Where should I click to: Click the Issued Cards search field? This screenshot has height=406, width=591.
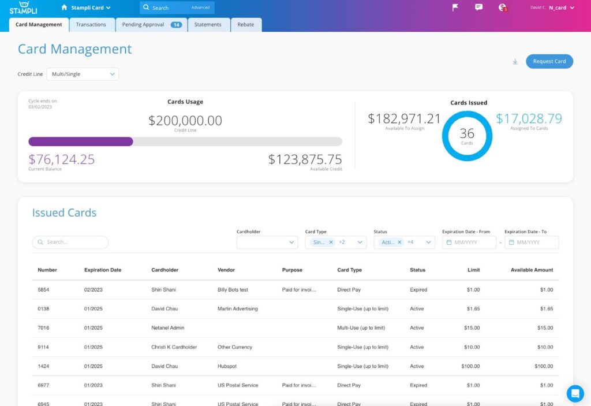tap(72, 242)
